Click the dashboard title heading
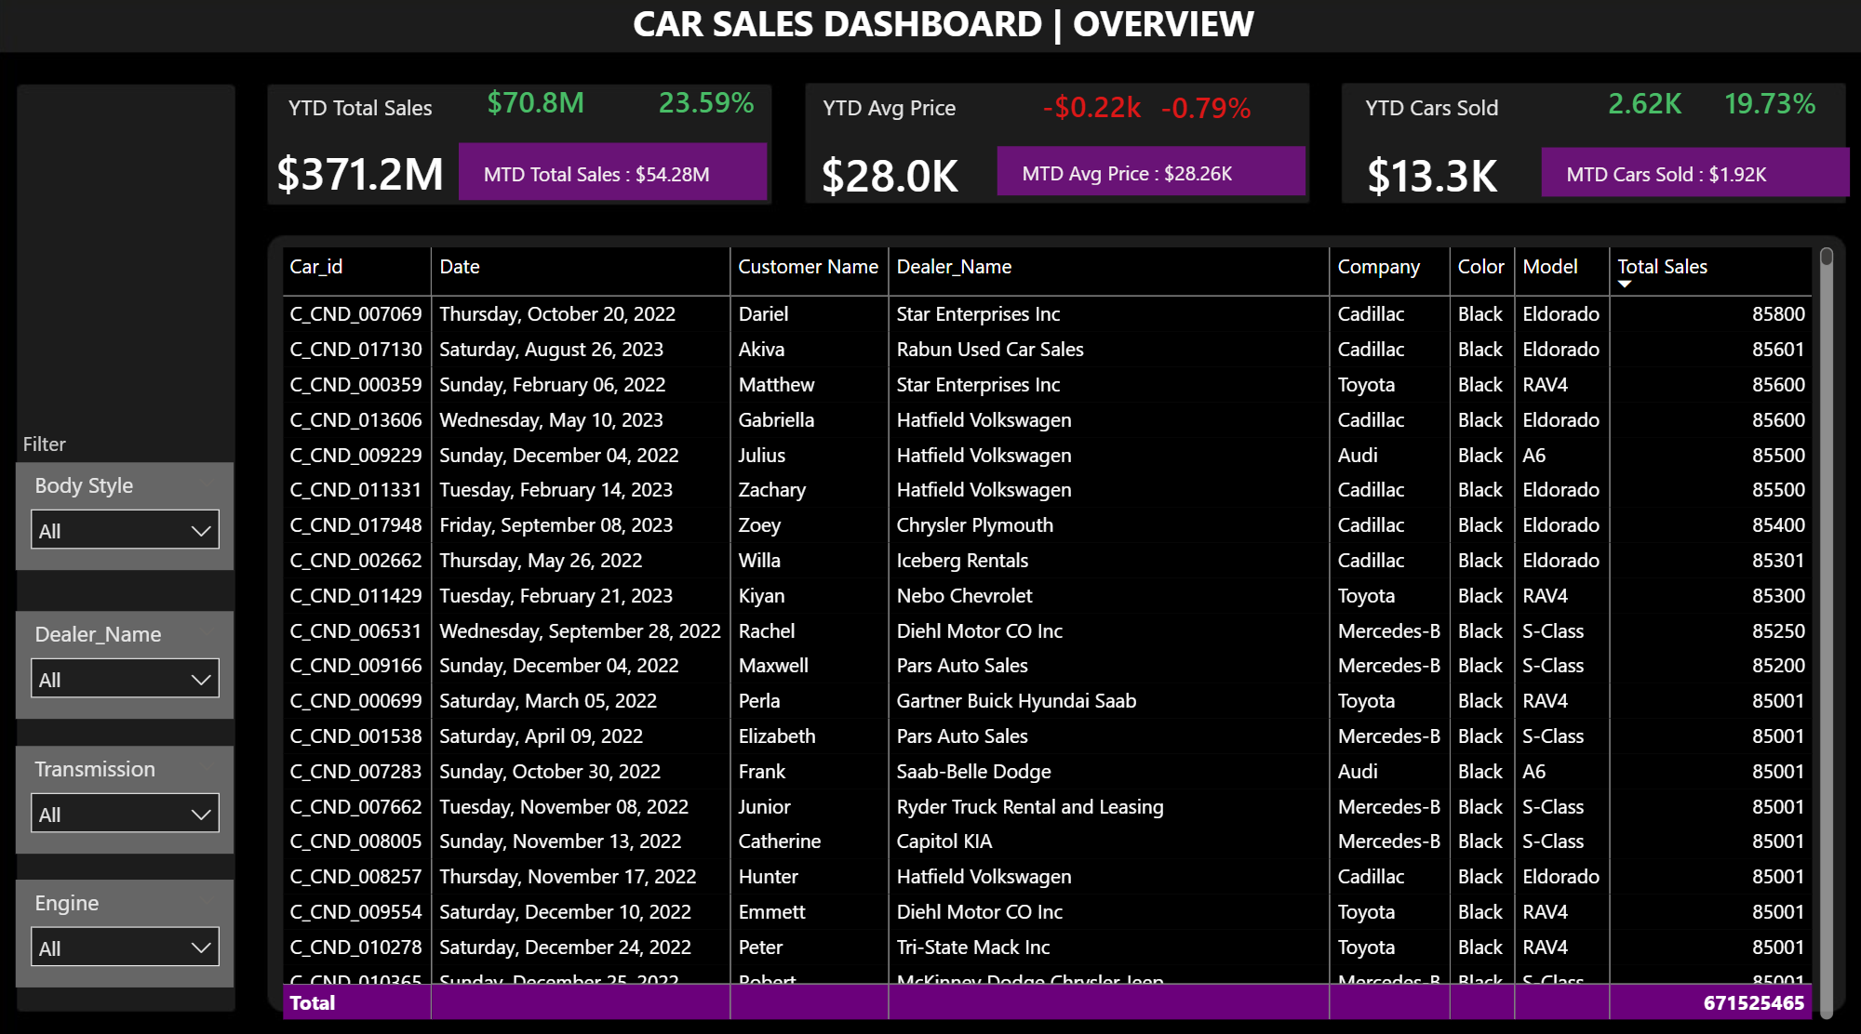Viewport: 1861px width, 1034px height. [x=943, y=24]
